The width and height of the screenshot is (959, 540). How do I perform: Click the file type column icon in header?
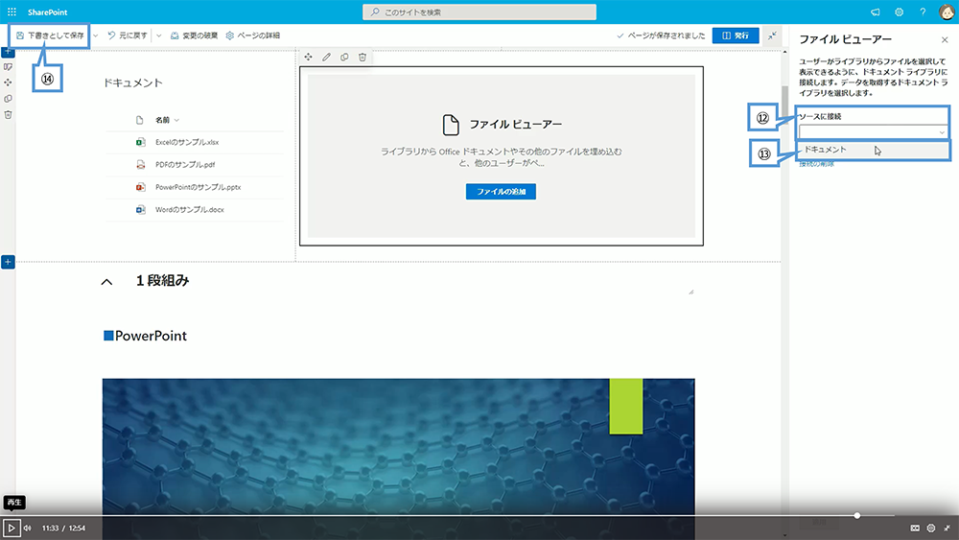[139, 120]
